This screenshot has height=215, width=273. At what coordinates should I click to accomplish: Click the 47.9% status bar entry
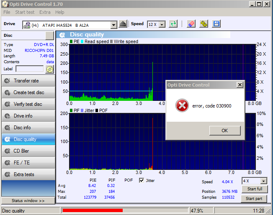(197, 211)
